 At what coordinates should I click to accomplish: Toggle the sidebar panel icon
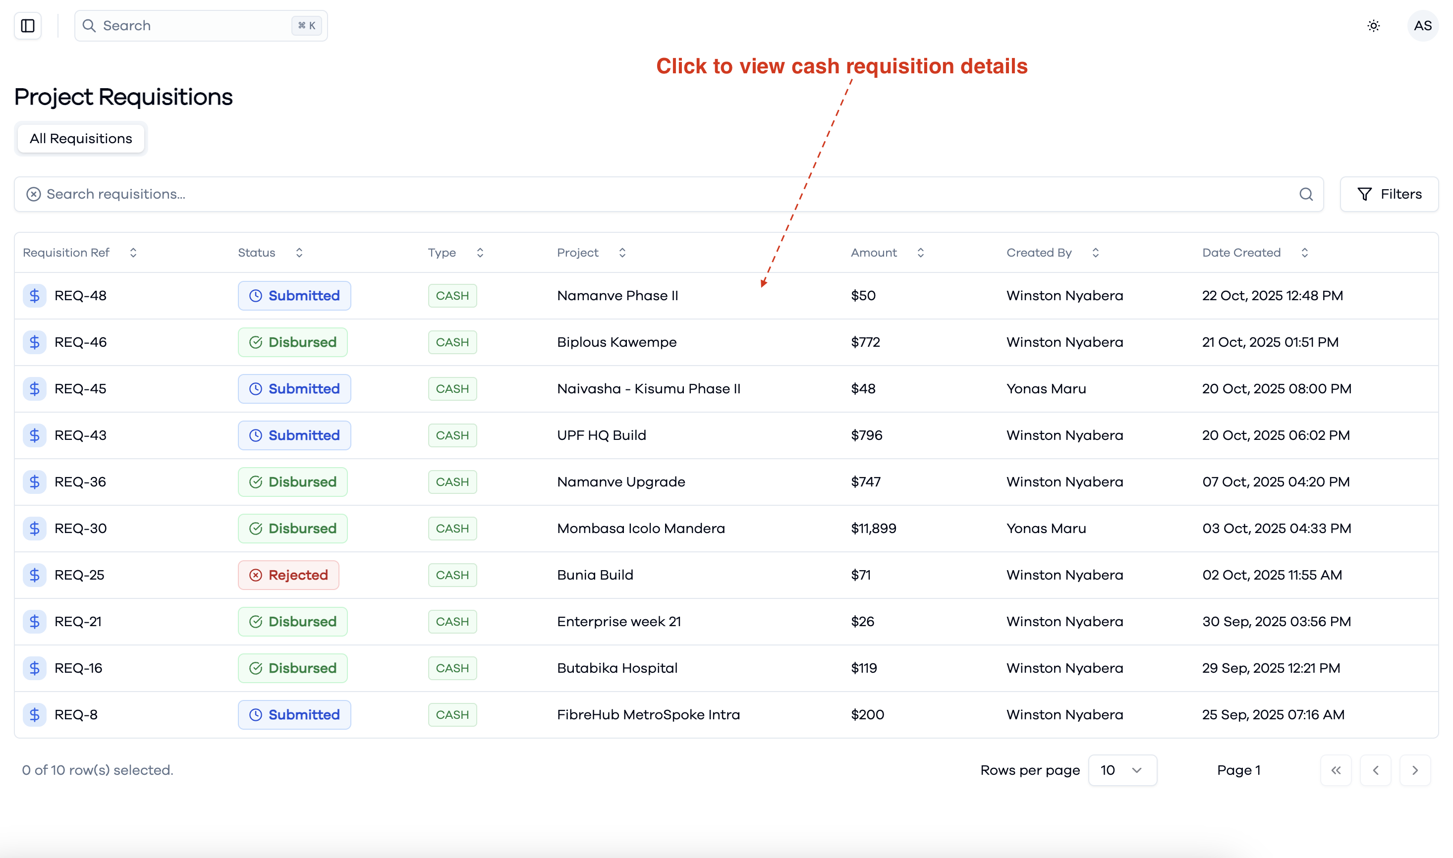pos(28,25)
